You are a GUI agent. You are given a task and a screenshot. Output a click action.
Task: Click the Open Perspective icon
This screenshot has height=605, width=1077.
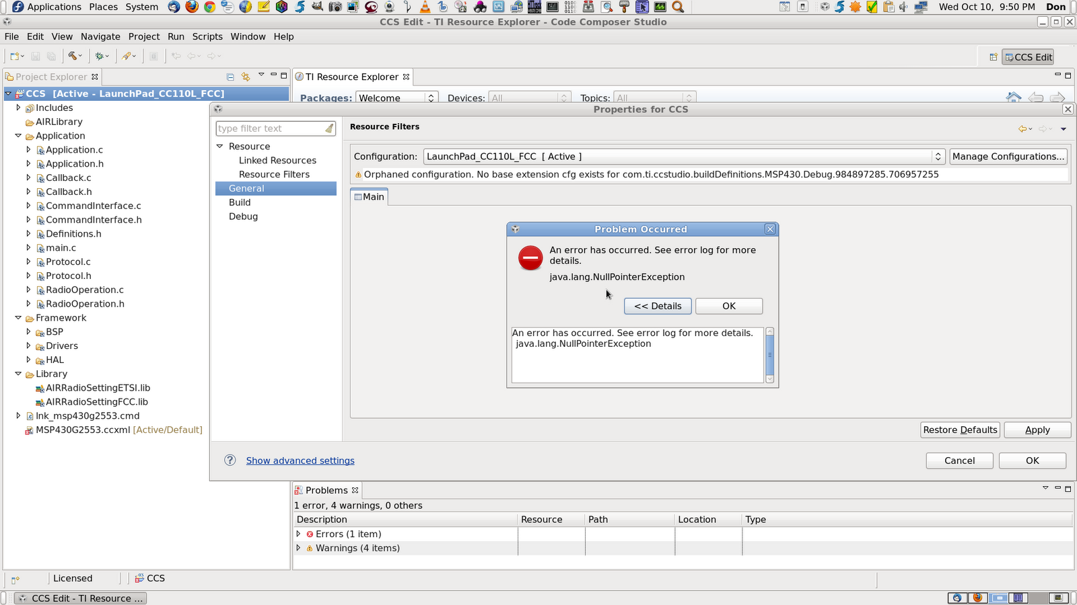993,57
